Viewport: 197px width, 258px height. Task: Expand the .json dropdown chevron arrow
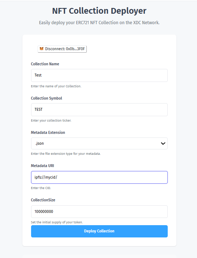coord(163,144)
